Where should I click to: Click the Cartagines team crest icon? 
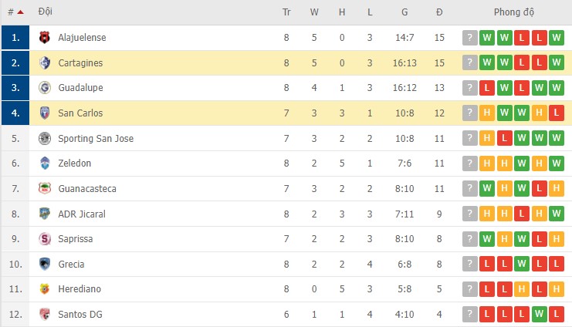[x=44, y=63]
